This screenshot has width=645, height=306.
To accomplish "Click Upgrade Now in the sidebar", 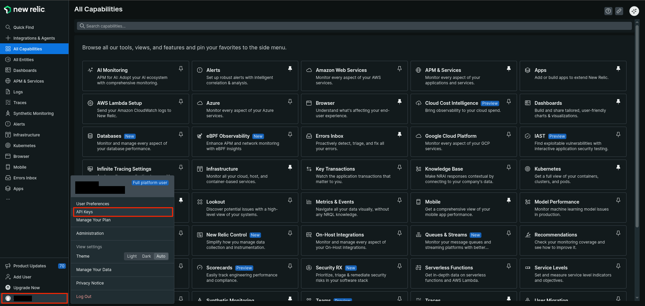I will [x=27, y=288].
